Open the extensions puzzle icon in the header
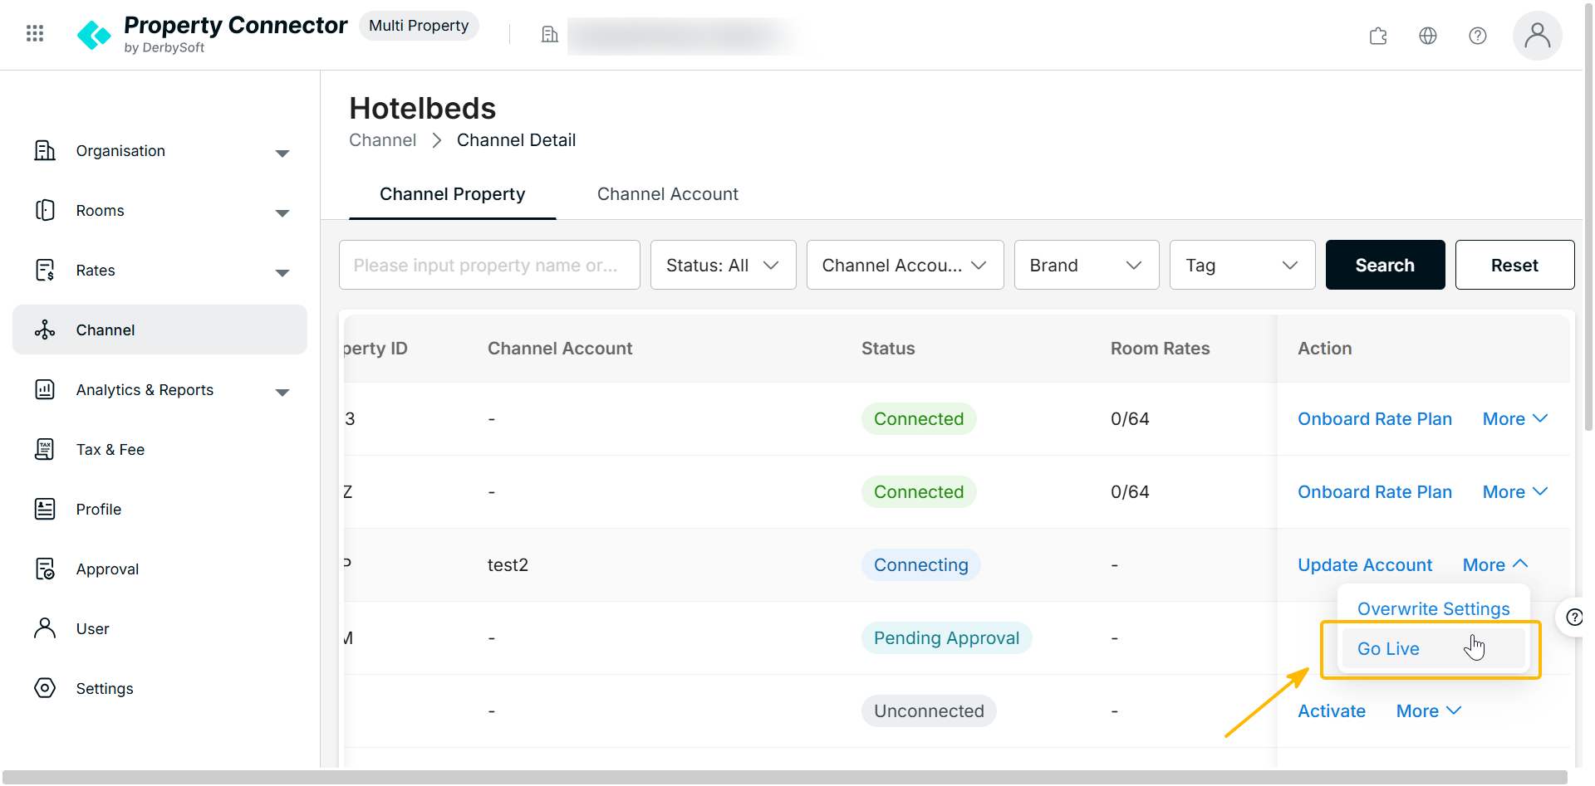This screenshot has height=786, width=1595. coord(1378,36)
